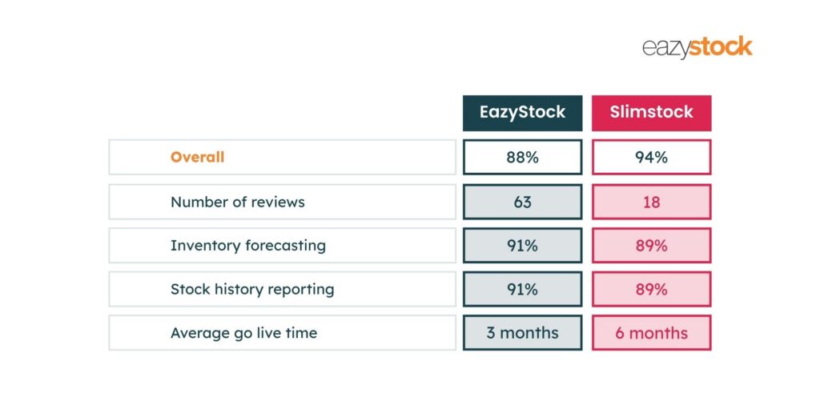Select the Inventory forecasting row label
820x405 pixels.
click(x=248, y=246)
